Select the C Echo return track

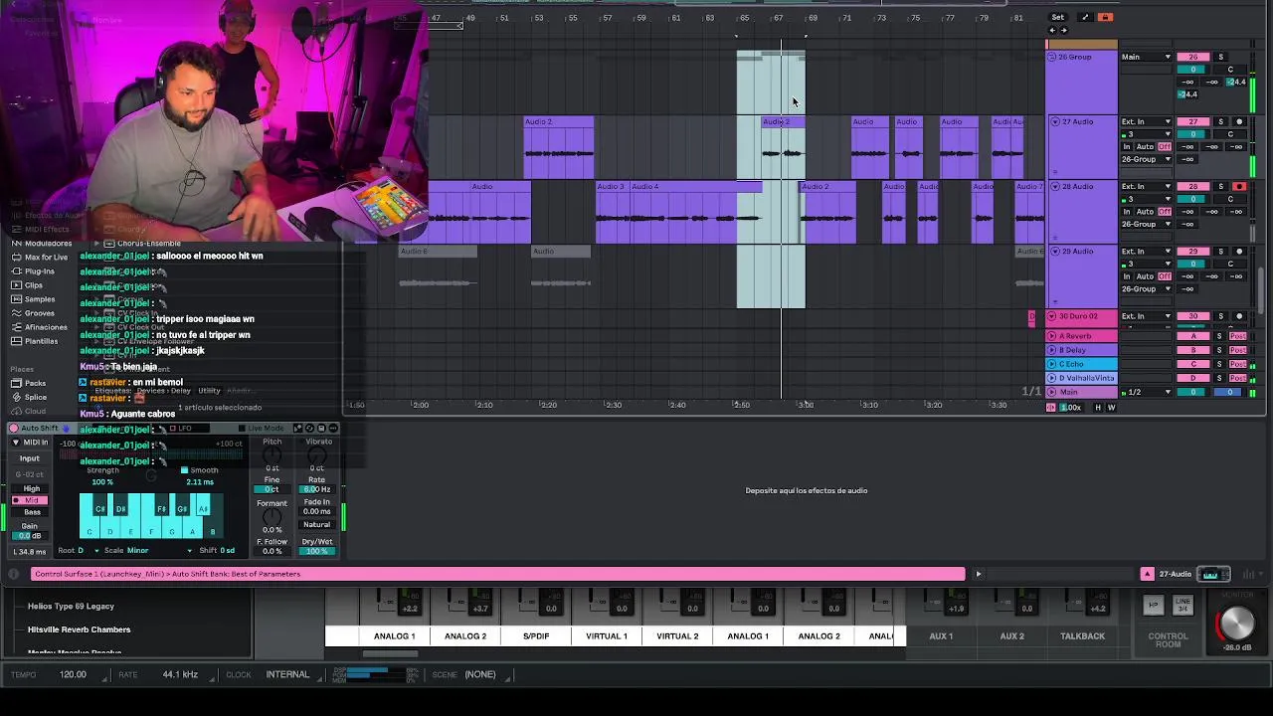pos(1081,364)
